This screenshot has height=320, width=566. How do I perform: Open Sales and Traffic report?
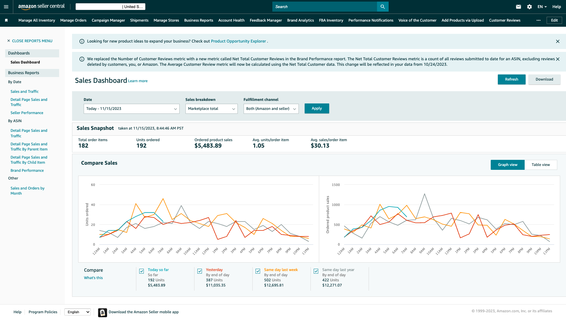pos(25,92)
